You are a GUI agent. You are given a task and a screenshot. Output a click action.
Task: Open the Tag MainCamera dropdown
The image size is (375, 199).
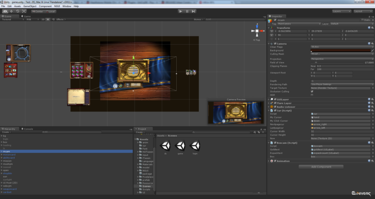(299, 24)
